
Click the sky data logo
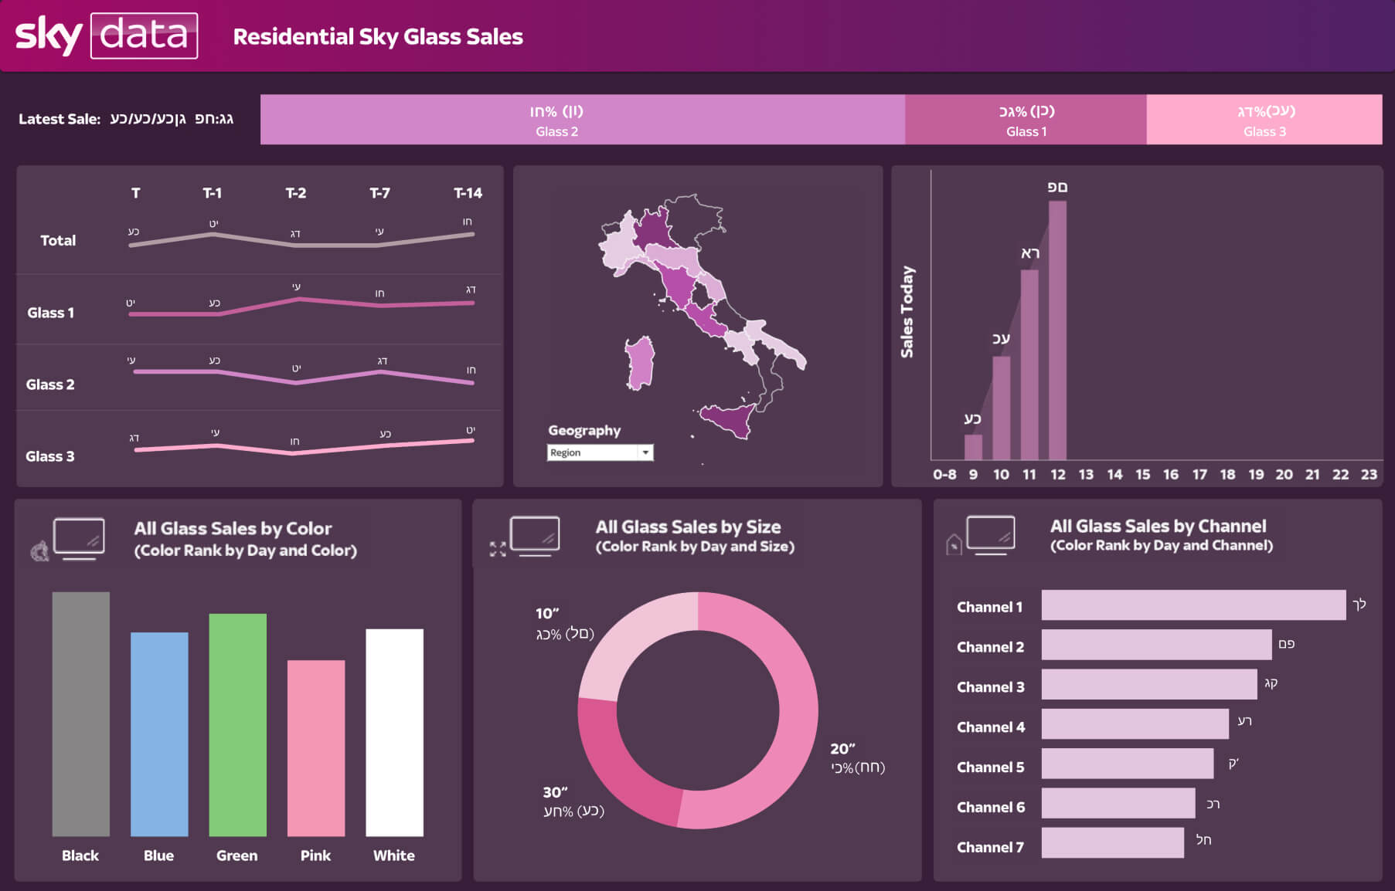click(x=107, y=36)
